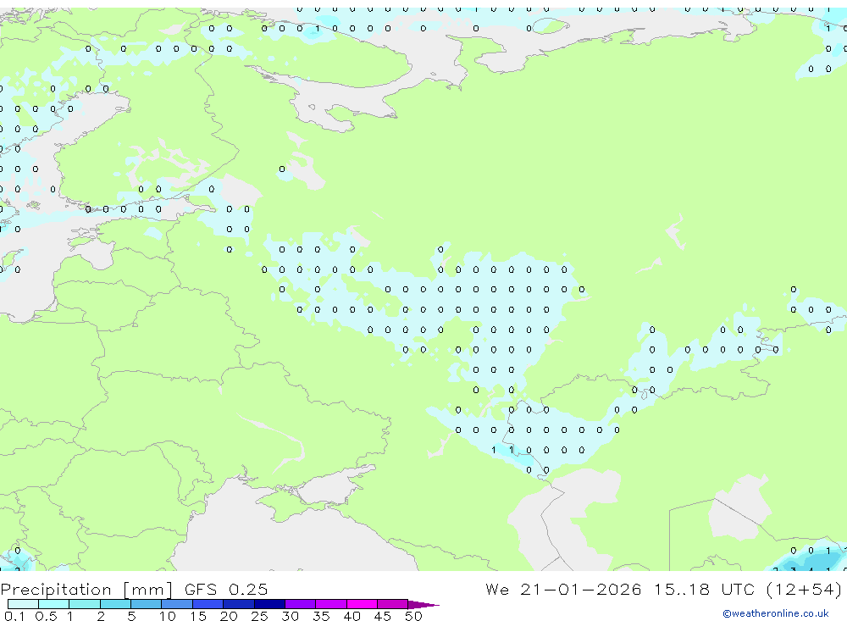Pick the 0.5–1 mm legend swatch
The image size is (847, 621).
coord(54,604)
